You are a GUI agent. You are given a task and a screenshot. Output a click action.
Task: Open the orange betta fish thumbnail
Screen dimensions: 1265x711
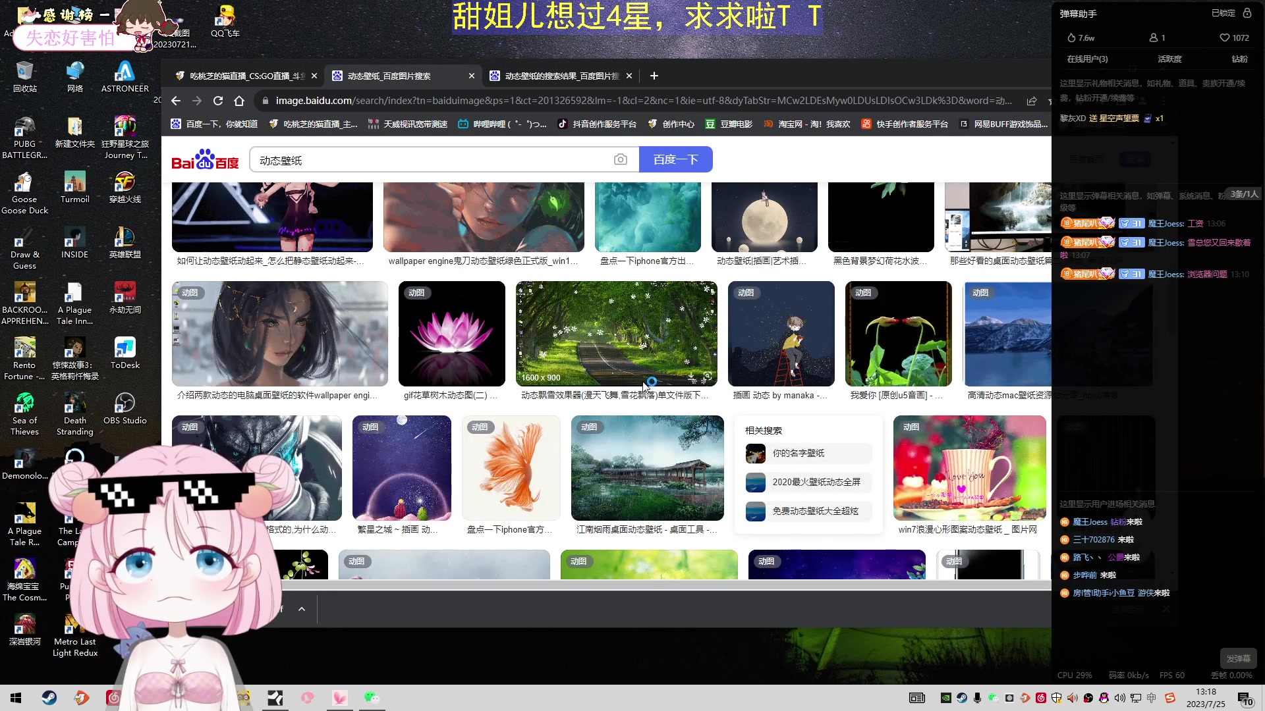tap(511, 468)
